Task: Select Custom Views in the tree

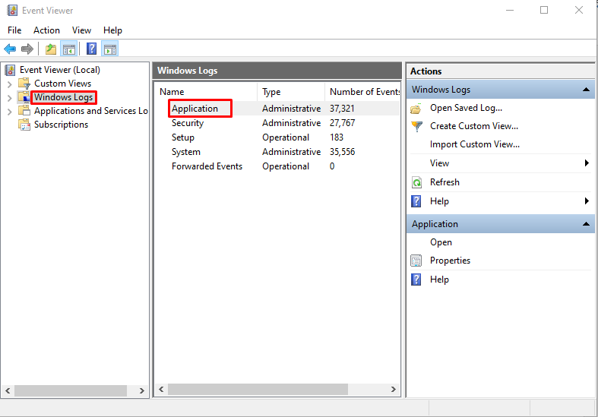Action: point(62,83)
